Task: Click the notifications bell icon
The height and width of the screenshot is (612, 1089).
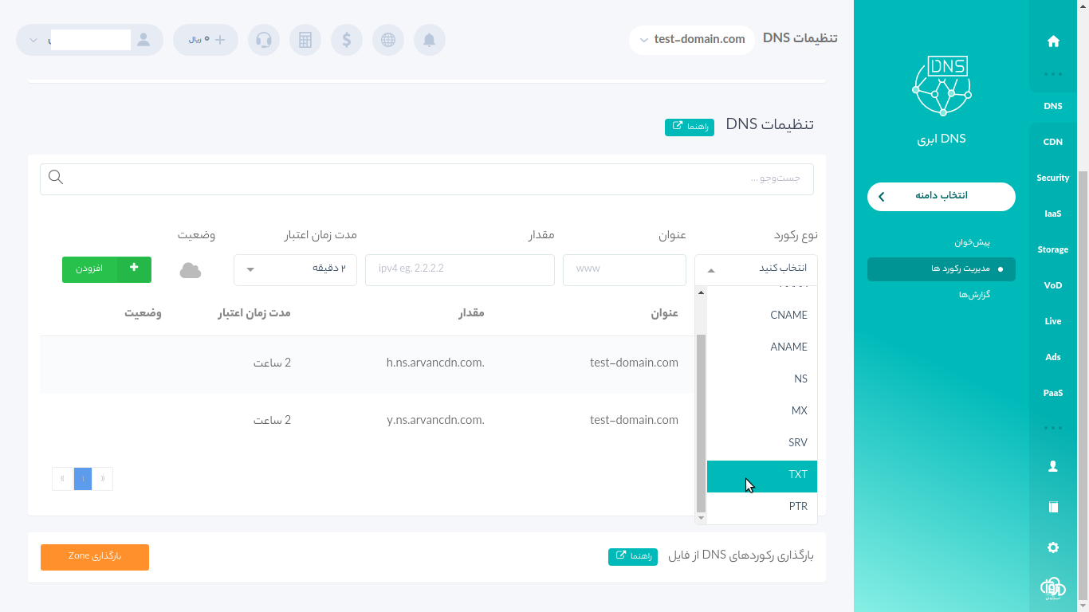Action: 429,40
